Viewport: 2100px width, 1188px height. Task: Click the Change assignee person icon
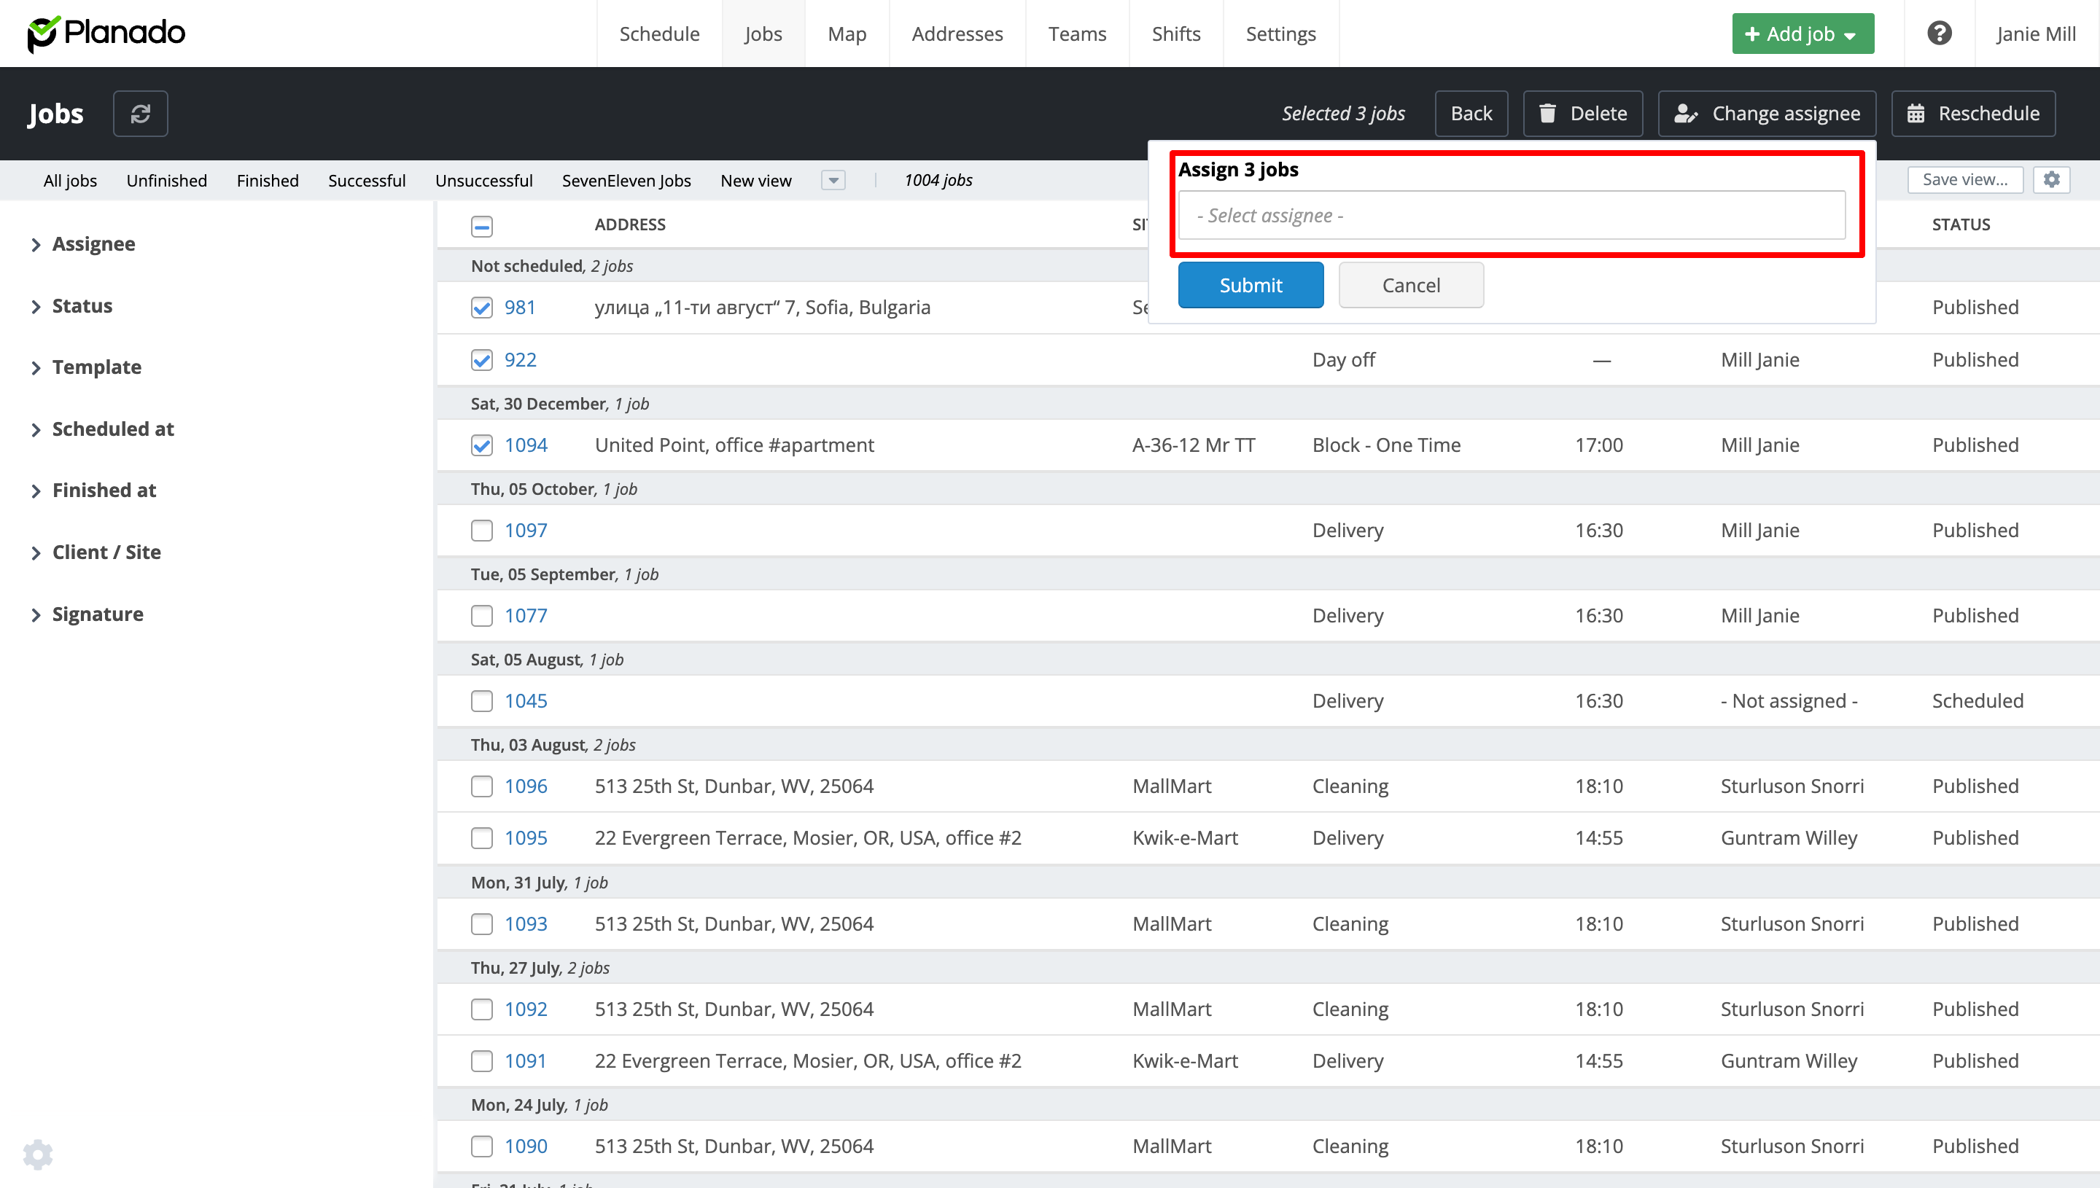click(x=1685, y=114)
